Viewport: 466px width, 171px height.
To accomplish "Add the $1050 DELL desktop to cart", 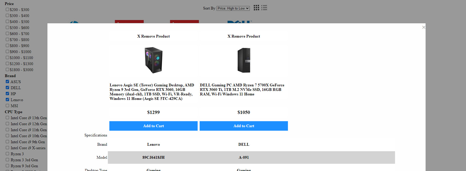I will pyautogui.click(x=244, y=126).
